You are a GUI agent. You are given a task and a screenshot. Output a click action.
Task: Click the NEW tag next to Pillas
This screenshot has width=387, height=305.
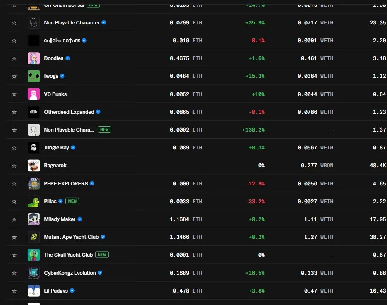(x=72, y=201)
